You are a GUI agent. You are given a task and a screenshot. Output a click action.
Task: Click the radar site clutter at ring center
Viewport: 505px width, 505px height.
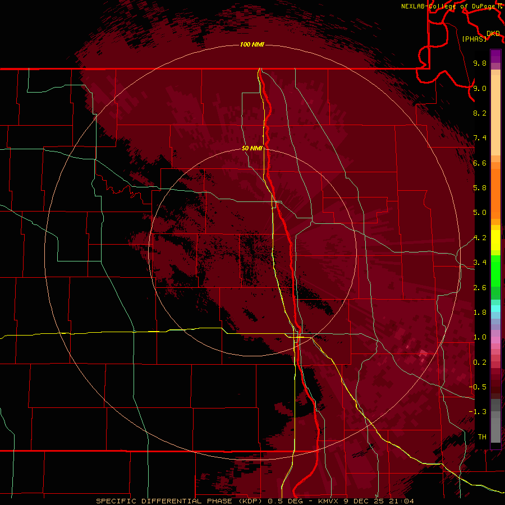pyautogui.click(x=253, y=252)
